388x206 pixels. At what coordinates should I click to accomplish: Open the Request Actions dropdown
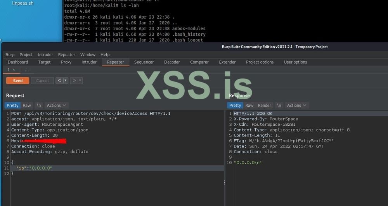click(56, 106)
